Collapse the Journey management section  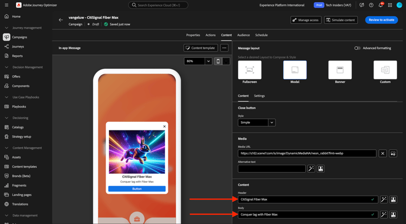(x=6, y=28)
